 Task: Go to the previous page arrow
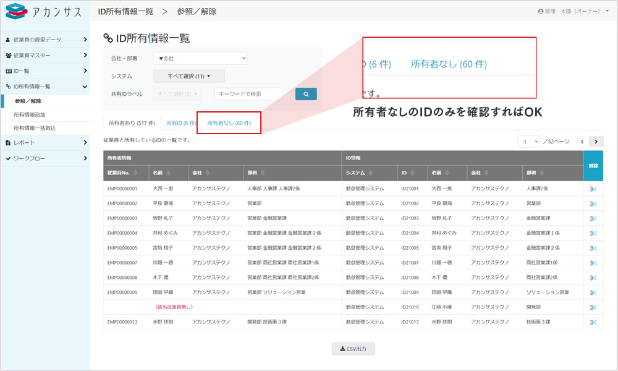tap(582, 142)
